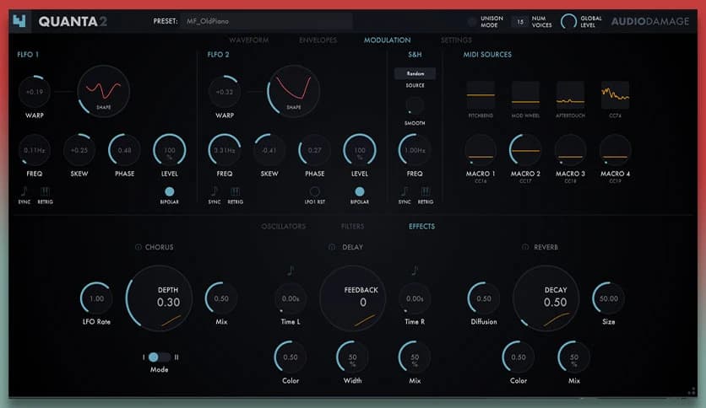Click the FLFO 1 shape waveform display

click(x=104, y=91)
